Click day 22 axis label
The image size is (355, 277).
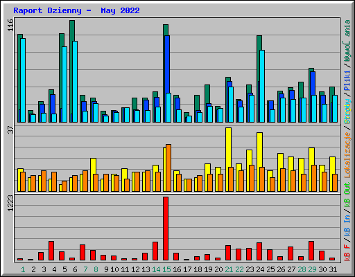pos(239,269)
